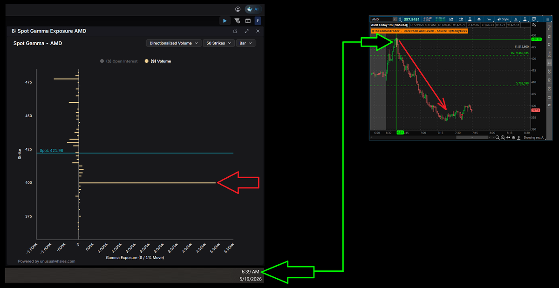Image resolution: width=559 pixels, height=288 pixels.
Task: Open the chart message or alert icon
Action: [461, 20]
